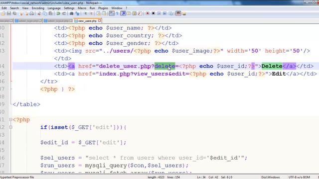Click the Copy toolbar icon
The width and height of the screenshot is (319, 179).
45,13
